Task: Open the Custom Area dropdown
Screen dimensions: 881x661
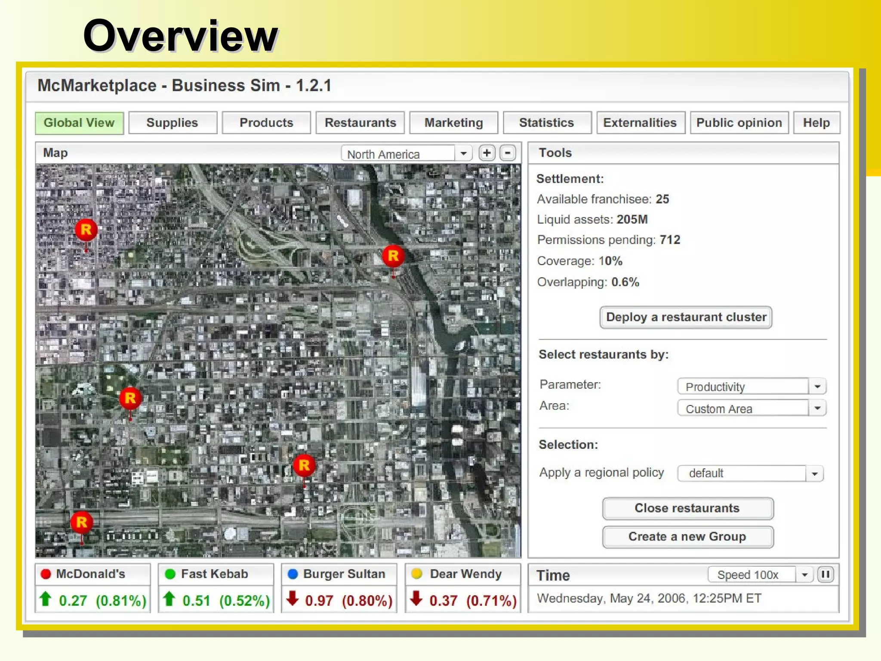Action: (x=817, y=408)
